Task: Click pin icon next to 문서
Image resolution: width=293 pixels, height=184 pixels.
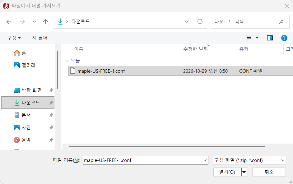Action: point(51,115)
